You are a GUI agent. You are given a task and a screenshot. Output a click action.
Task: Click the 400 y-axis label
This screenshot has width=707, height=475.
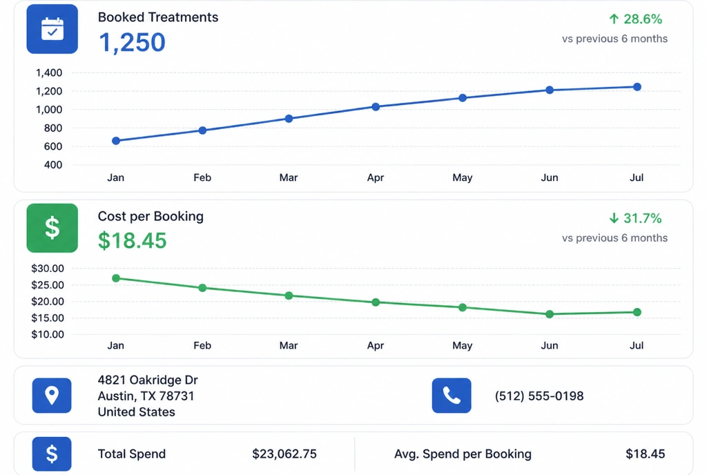pyautogui.click(x=53, y=165)
